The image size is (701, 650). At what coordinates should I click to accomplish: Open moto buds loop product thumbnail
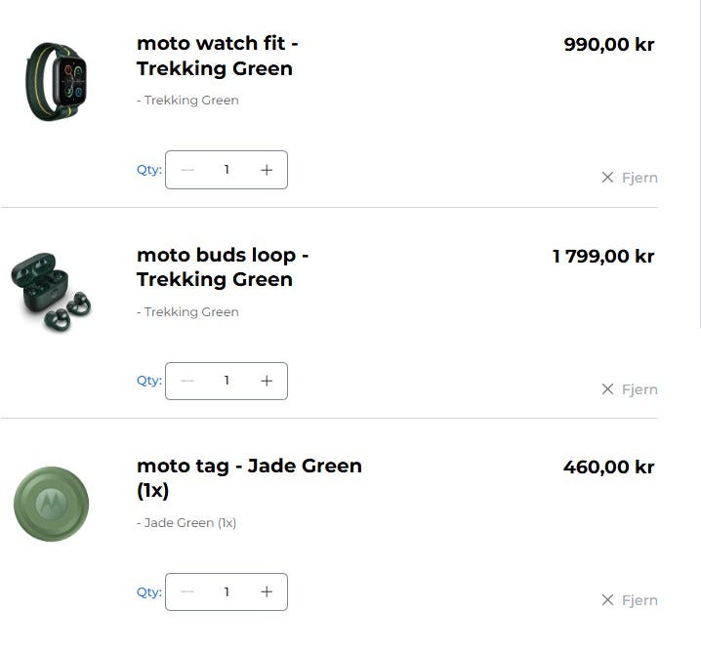(52, 293)
